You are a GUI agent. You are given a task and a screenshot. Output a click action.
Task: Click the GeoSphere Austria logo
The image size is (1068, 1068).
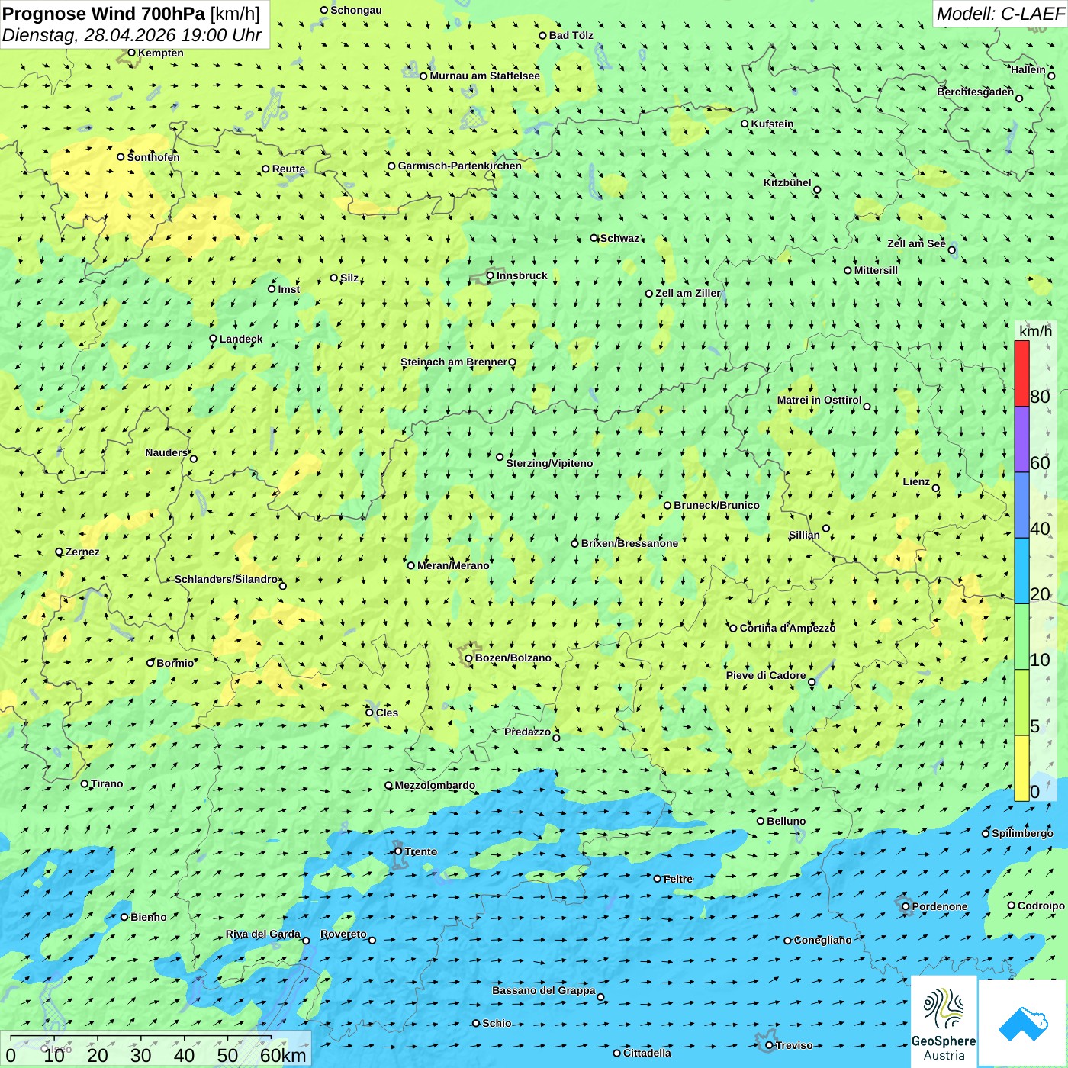(x=944, y=1022)
